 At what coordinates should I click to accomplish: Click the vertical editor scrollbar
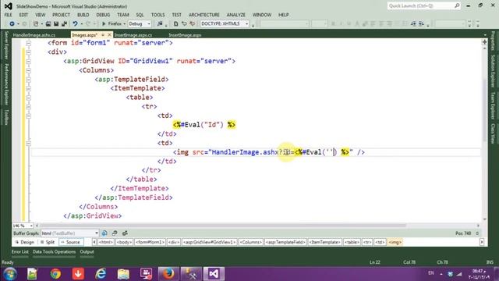tap(484, 110)
